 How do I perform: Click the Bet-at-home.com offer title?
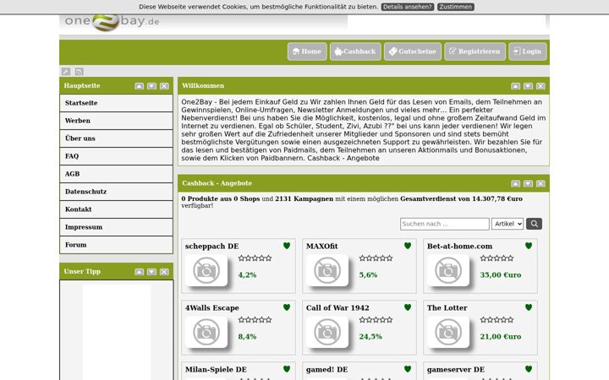(x=459, y=247)
